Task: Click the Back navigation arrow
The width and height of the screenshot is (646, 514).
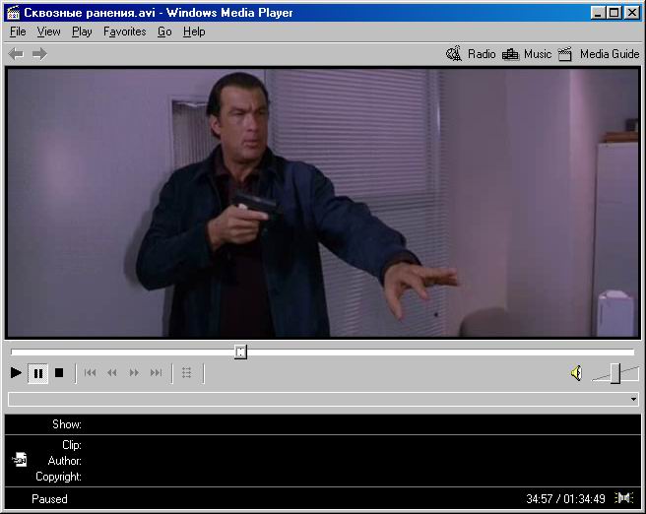Action: (16, 54)
